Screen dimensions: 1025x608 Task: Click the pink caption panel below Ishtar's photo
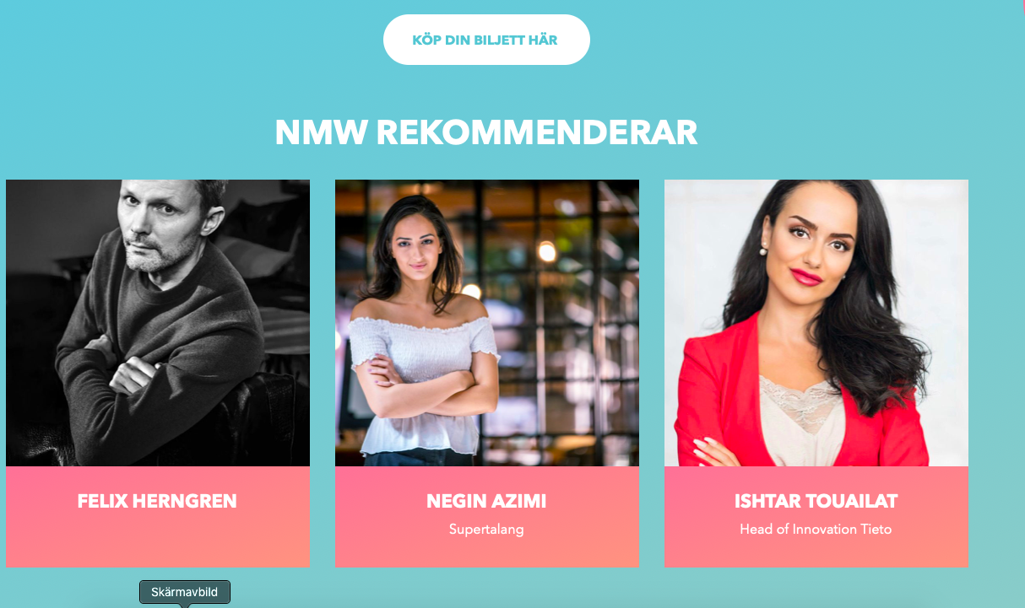point(816,517)
